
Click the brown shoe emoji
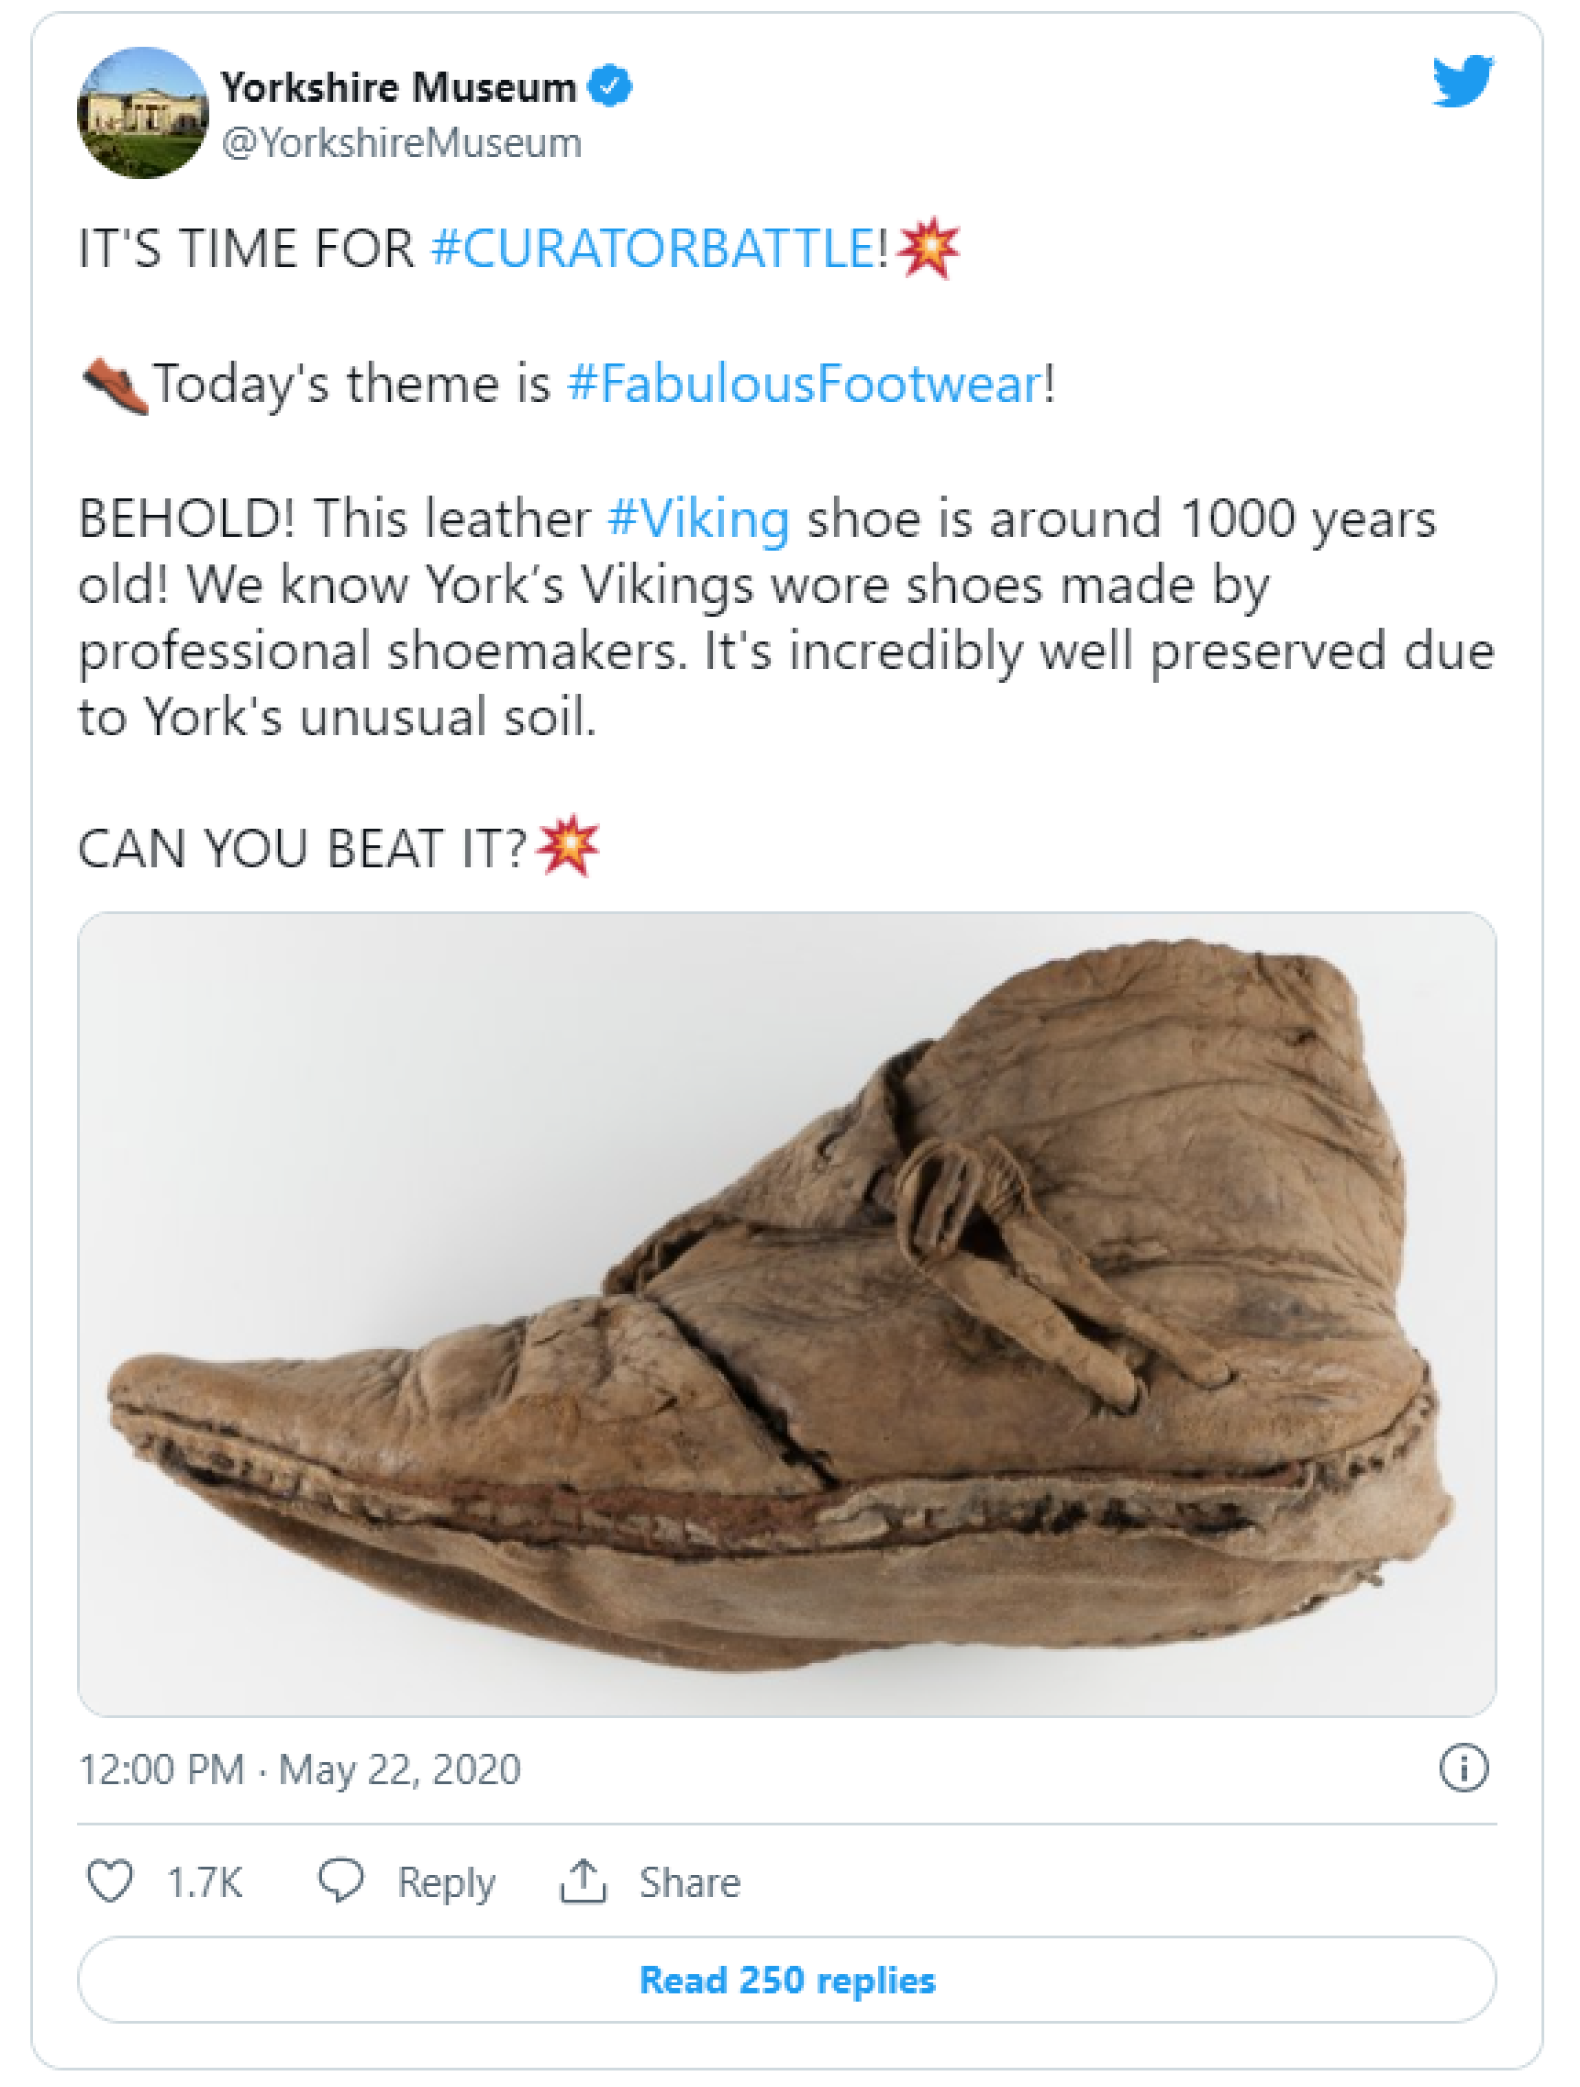coord(115,385)
